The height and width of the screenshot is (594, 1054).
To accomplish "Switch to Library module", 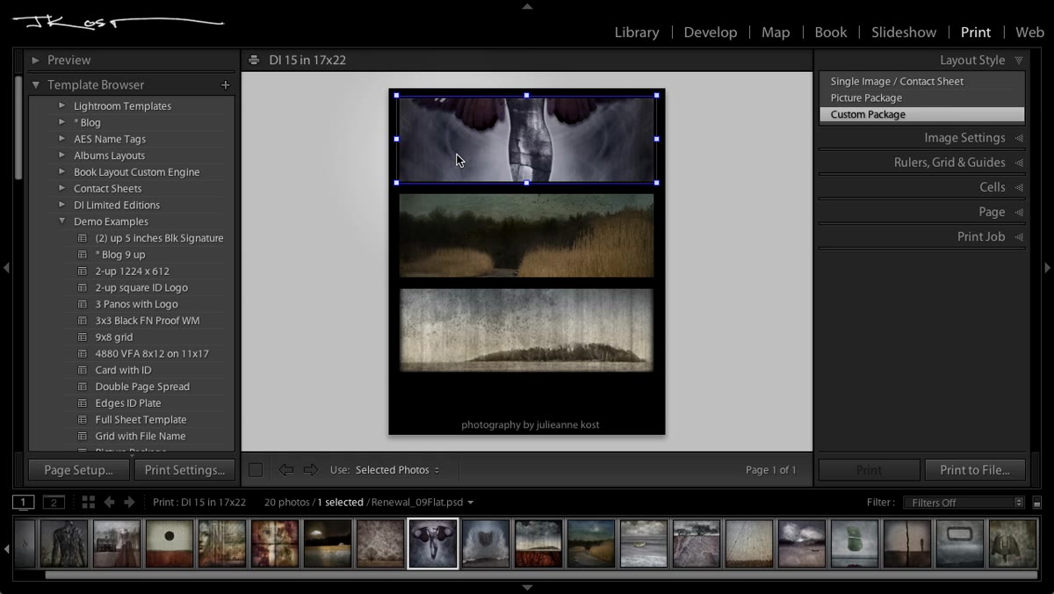I will [637, 33].
